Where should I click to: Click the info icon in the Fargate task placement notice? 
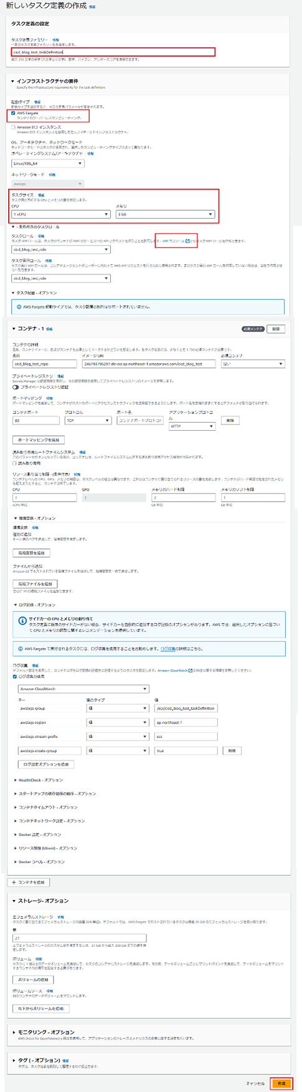[x=19, y=307]
